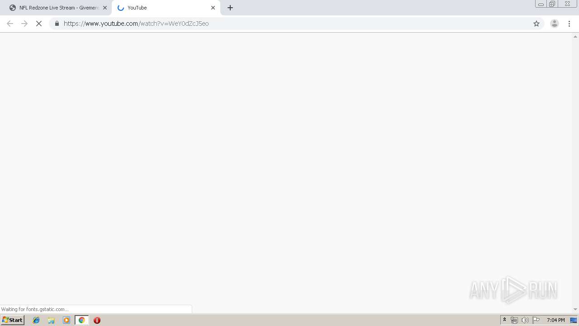
Task: Click the Show Desktop button
Action: point(574,320)
